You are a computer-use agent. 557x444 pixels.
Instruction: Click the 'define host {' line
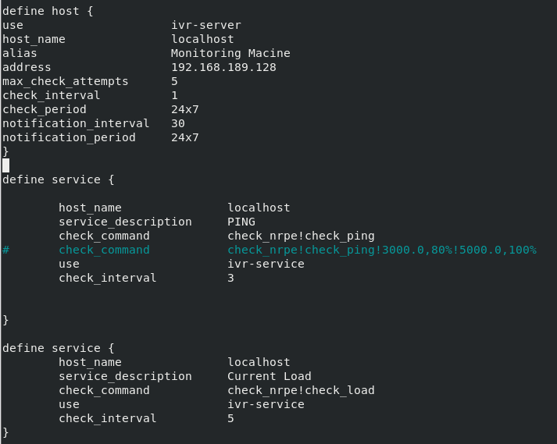point(48,11)
